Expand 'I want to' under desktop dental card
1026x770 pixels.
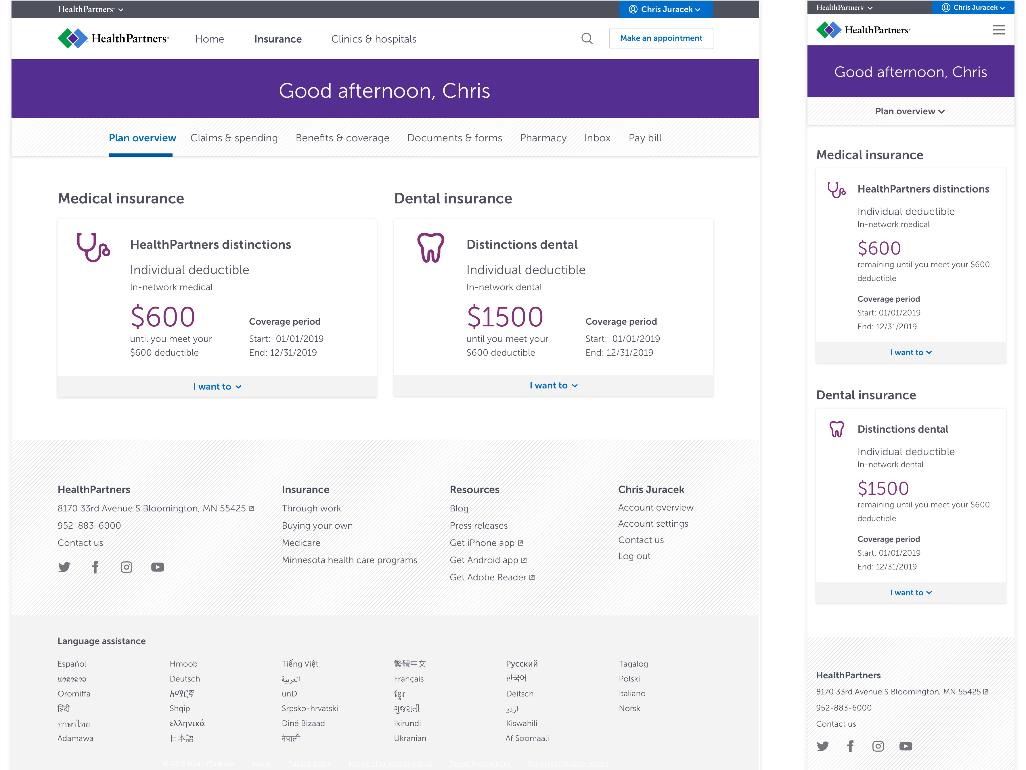point(553,386)
